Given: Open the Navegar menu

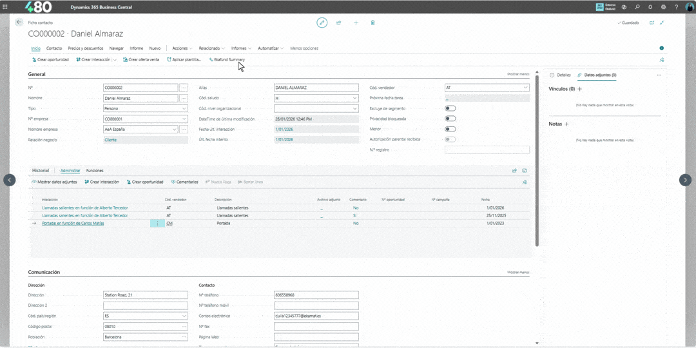Looking at the screenshot, I should 116,48.
